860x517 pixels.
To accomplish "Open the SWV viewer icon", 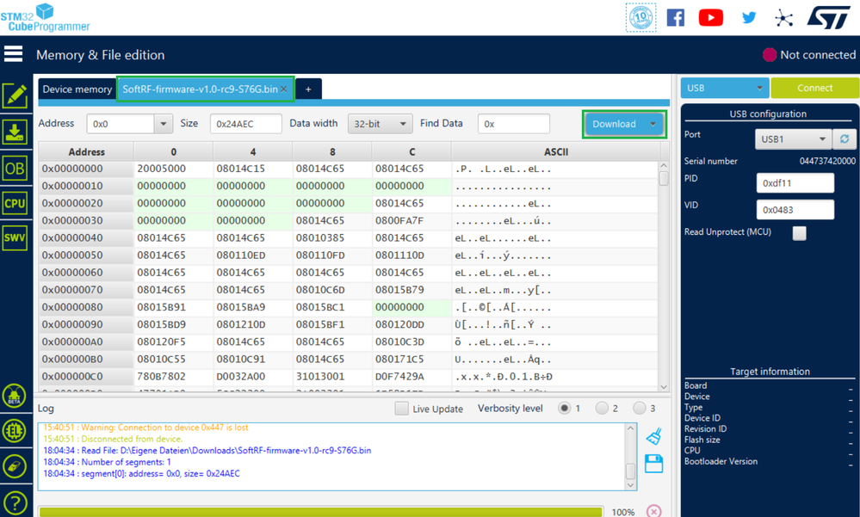I will pos(15,238).
